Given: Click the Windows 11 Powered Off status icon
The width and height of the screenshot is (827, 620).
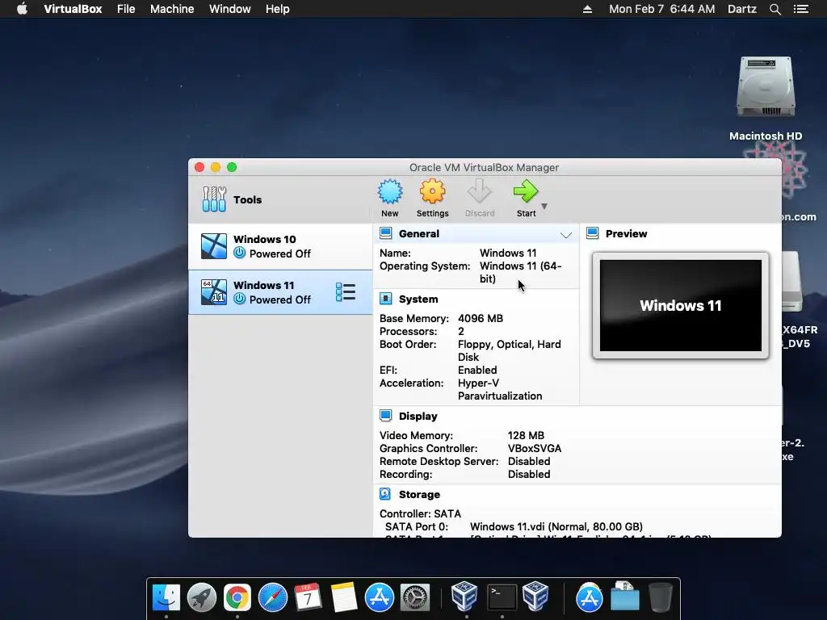Looking at the screenshot, I should [x=239, y=299].
